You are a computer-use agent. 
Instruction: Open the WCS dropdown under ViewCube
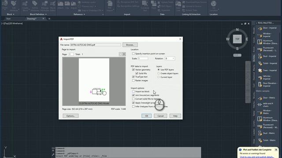237,55
